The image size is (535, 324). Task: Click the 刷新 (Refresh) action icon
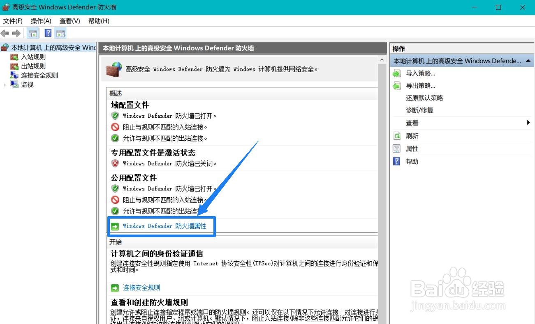tap(396, 136)
